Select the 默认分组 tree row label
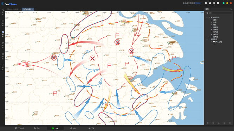This screenshot has width=234, height=131. [x=219, y=42]
